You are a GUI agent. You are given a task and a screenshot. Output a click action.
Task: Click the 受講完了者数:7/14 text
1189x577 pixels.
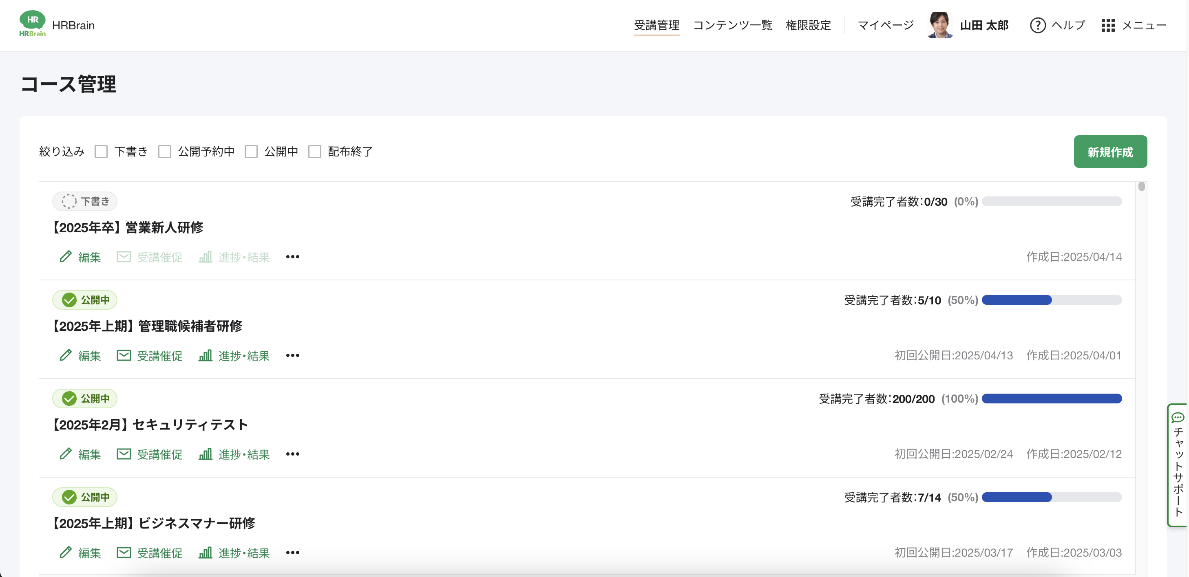click(892, 498)
